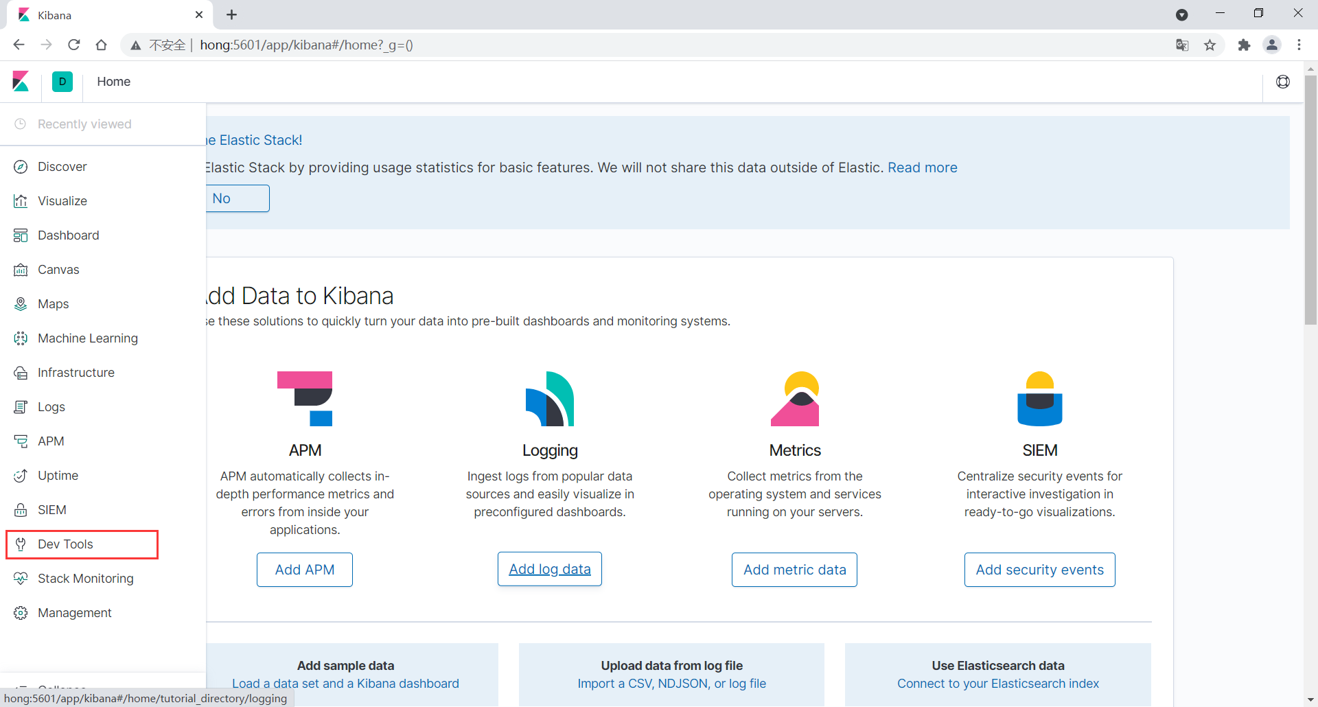
Task: Click the Dashboard icon in sidebar
Action: (x=21, y=235)
